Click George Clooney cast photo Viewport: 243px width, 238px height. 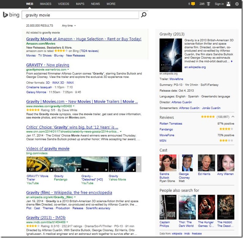point(187,163)
